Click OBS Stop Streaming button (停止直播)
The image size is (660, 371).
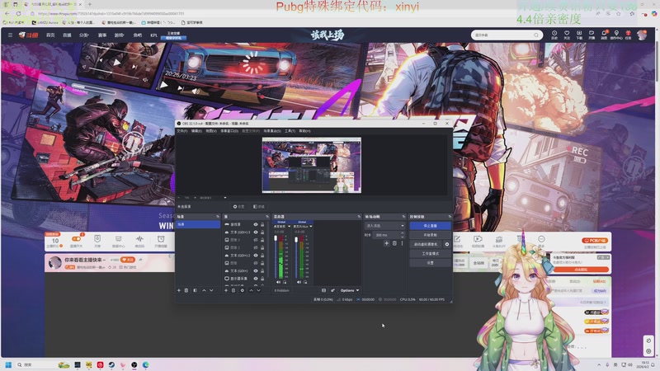click(430, 225)
